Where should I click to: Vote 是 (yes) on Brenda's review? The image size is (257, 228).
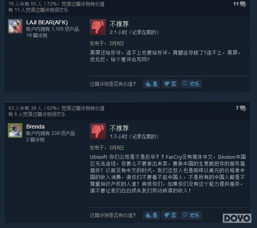point(151,215)
